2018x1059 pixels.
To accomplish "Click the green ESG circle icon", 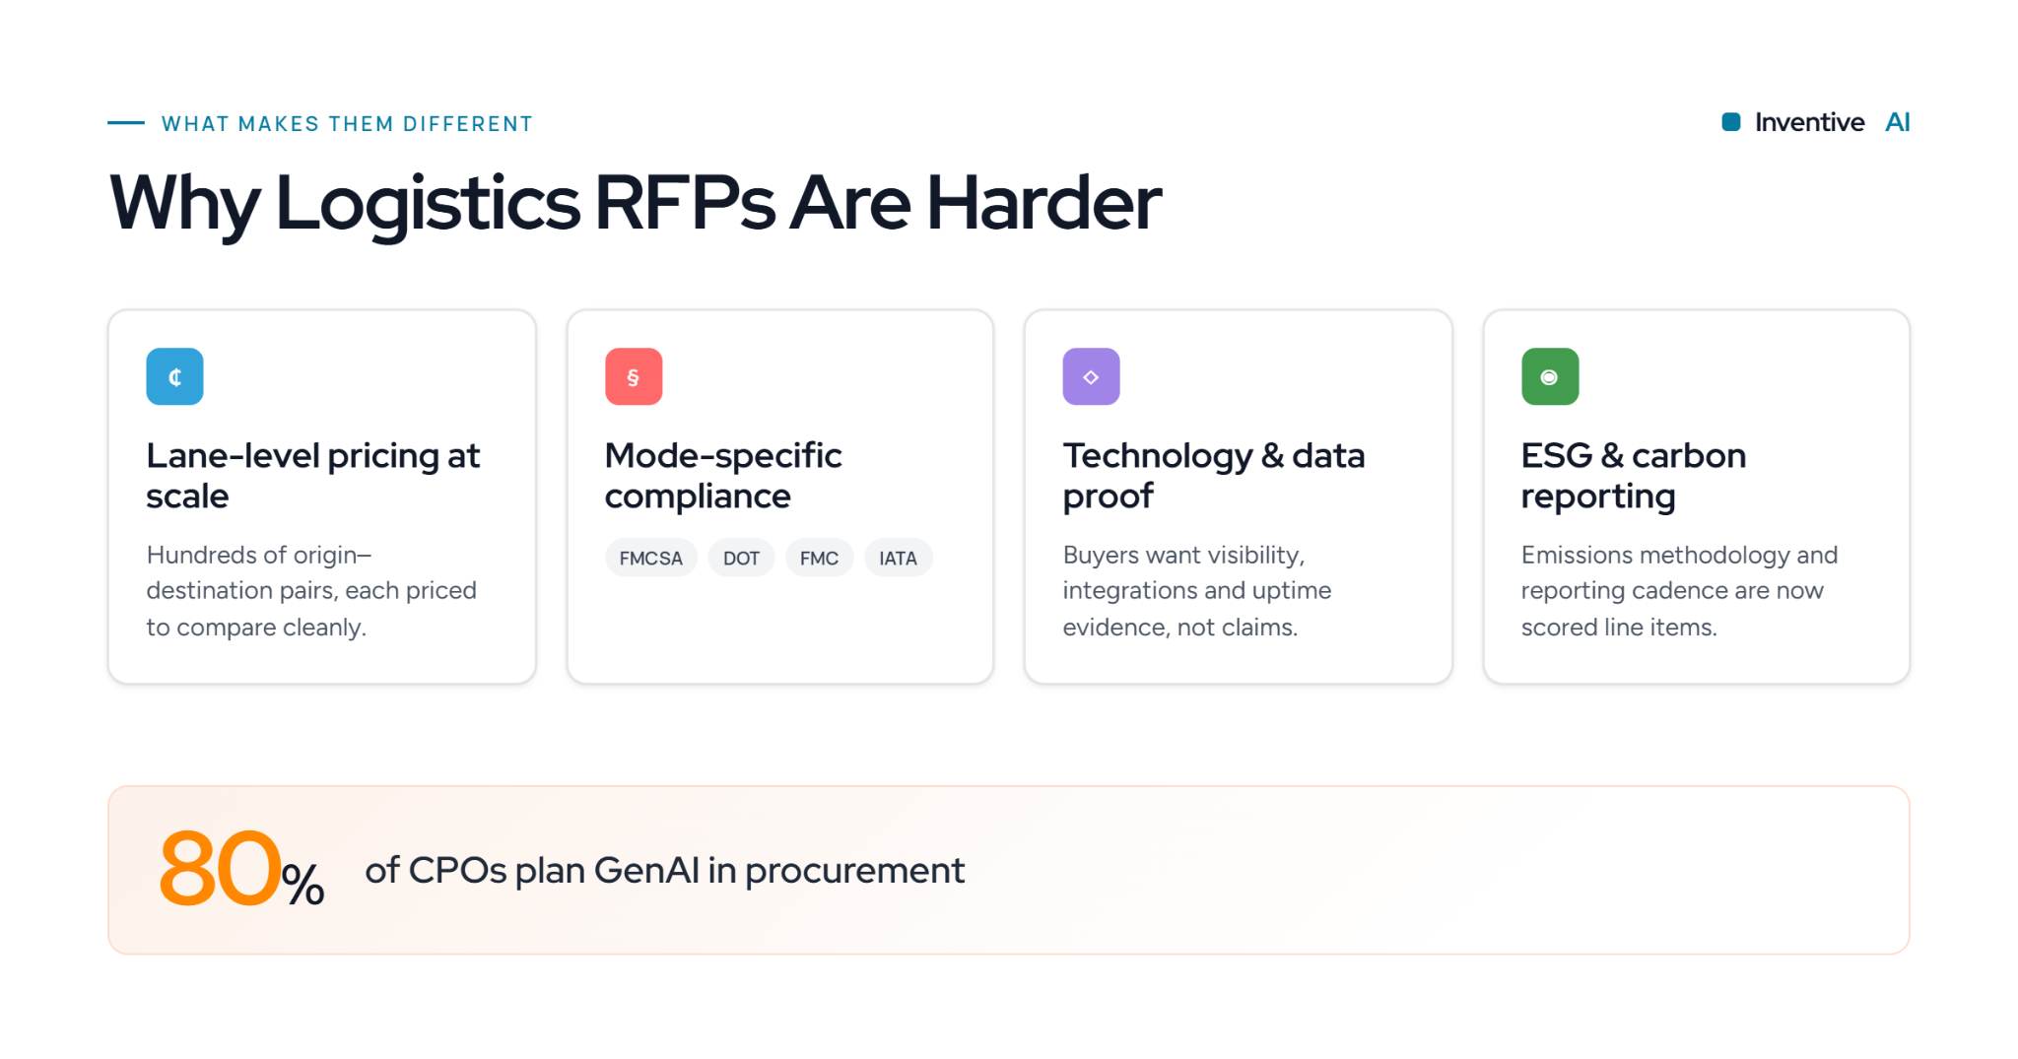I will coord(1550,376).
